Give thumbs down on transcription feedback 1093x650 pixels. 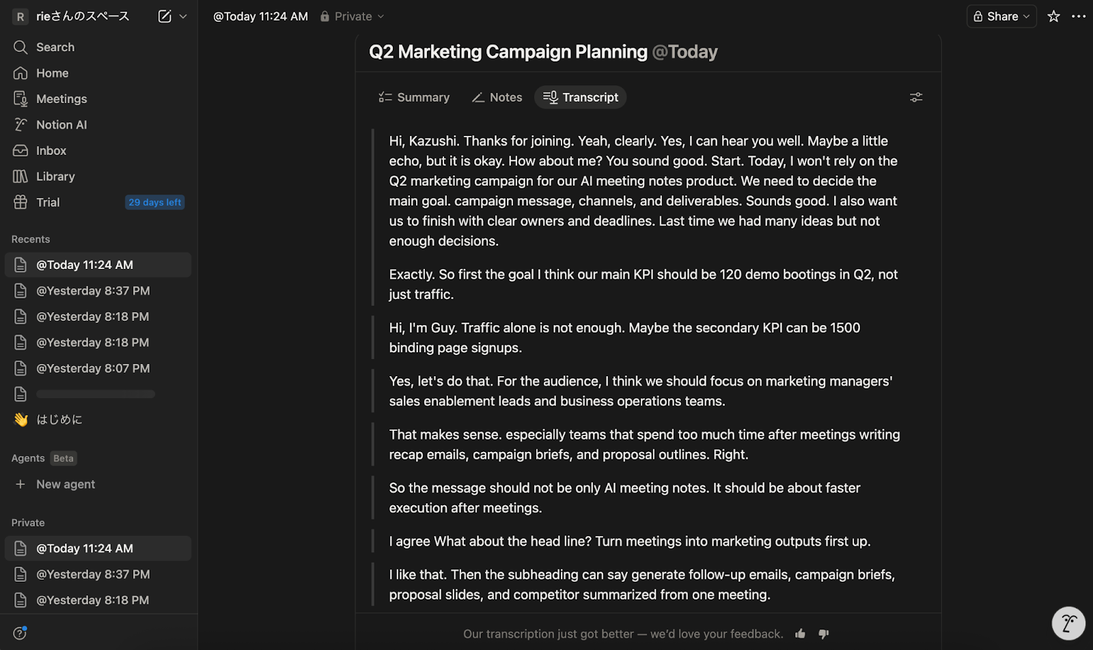pos(824,634)
